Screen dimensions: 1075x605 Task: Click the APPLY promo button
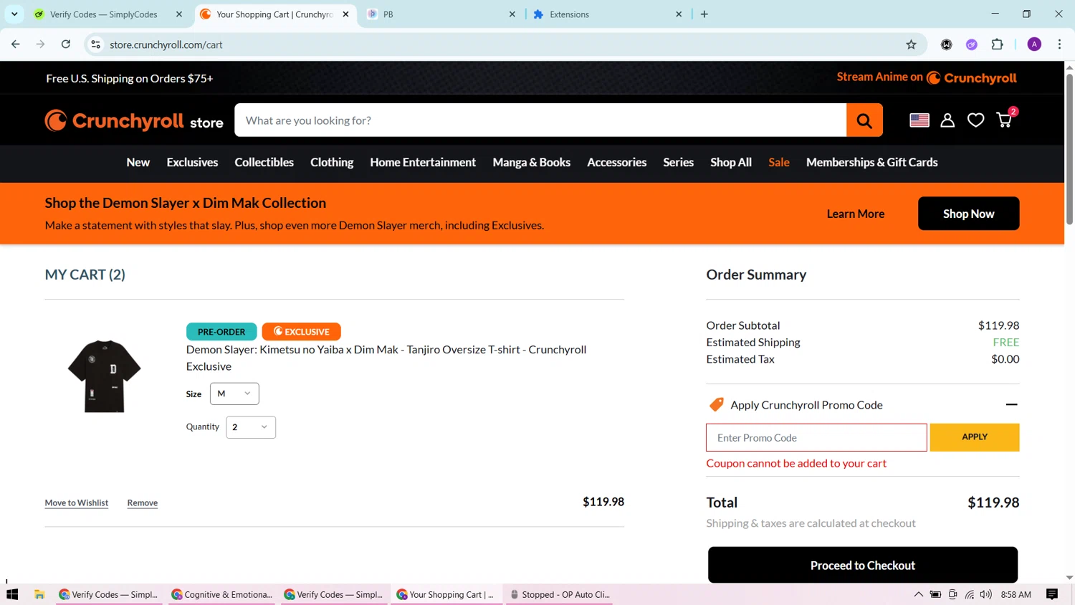click(x=975, y=437)
